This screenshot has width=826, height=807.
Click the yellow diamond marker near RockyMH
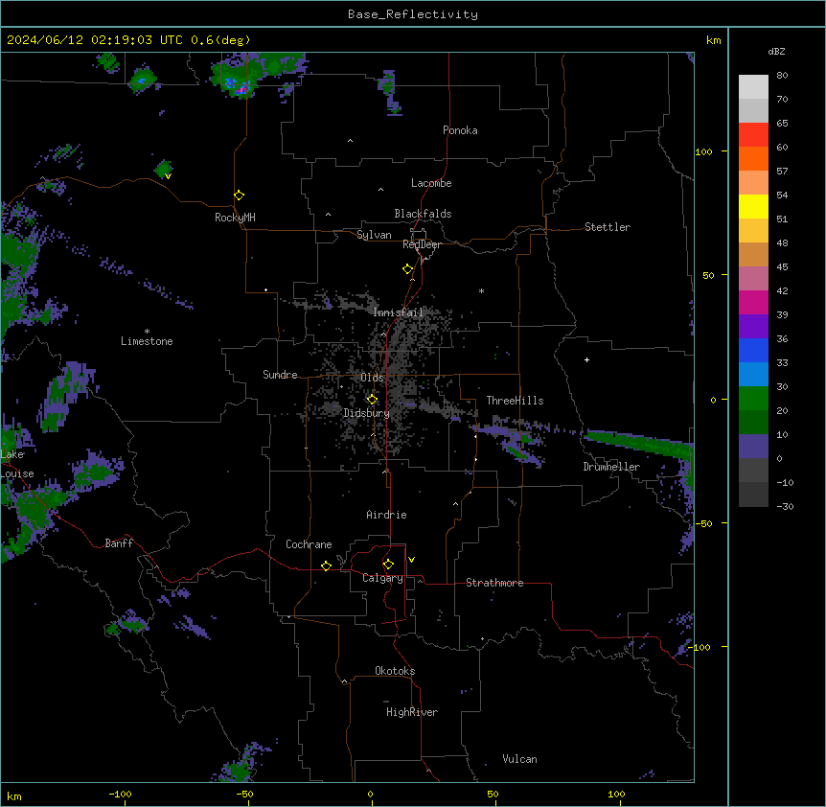(x=240, y=196)
